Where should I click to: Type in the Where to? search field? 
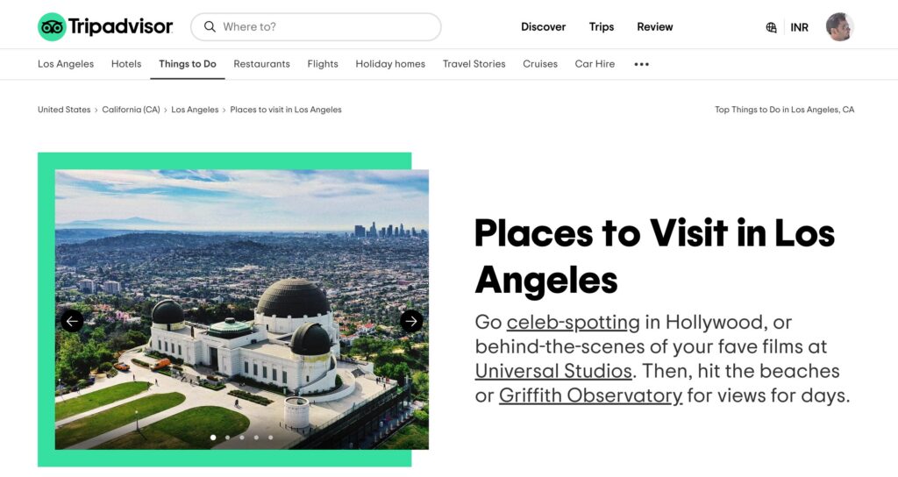[x=324, y=27]
